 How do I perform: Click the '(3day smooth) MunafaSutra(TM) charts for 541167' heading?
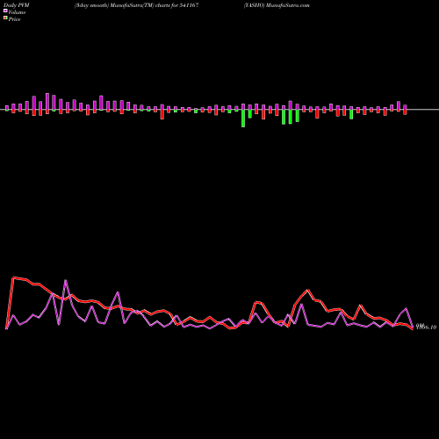137,5
